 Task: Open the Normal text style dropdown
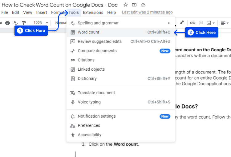point(61,23)
